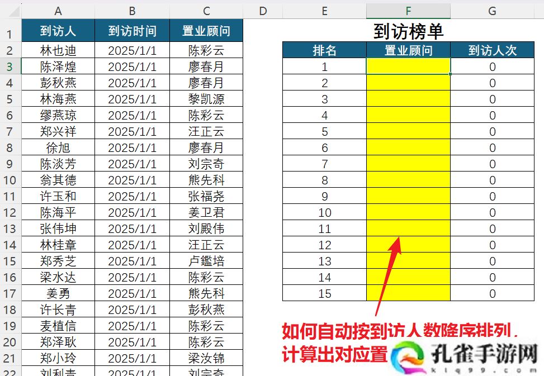Select cell containing 许长青
Screen dimensions: 544x376
(x=58, y=310)
